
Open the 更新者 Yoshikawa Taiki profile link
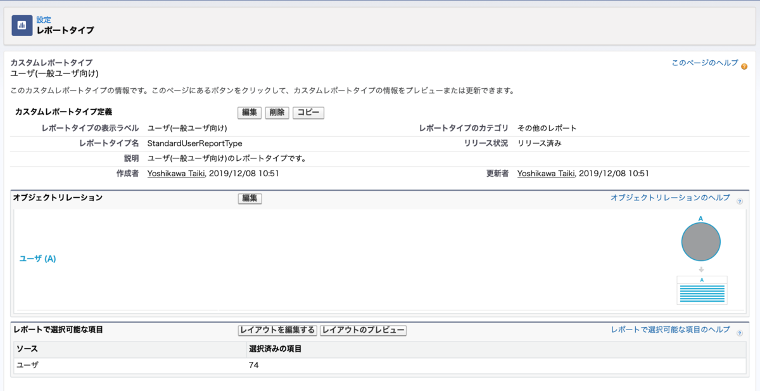click(x=547, y=173)
